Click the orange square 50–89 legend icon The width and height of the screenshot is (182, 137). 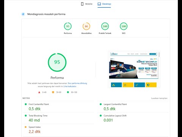[x=53, y=92]
